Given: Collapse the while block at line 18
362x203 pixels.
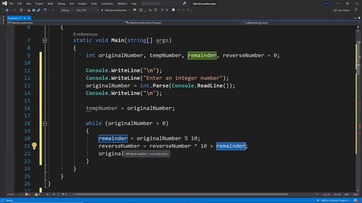Looking at the screenshot, I should click(45, 123).
